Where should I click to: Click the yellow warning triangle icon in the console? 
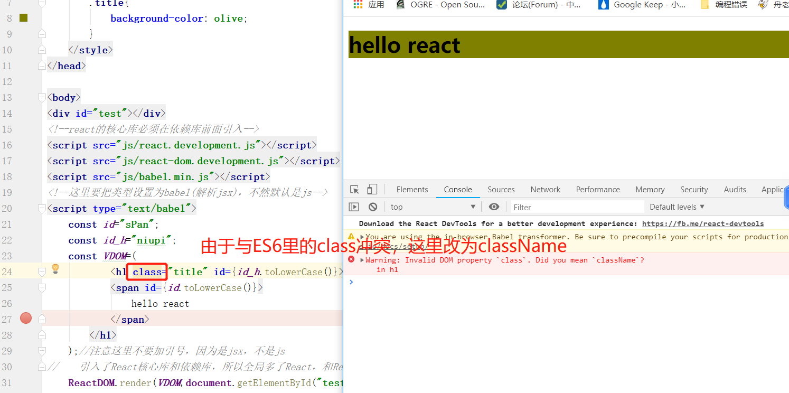[x=351, y=237]
